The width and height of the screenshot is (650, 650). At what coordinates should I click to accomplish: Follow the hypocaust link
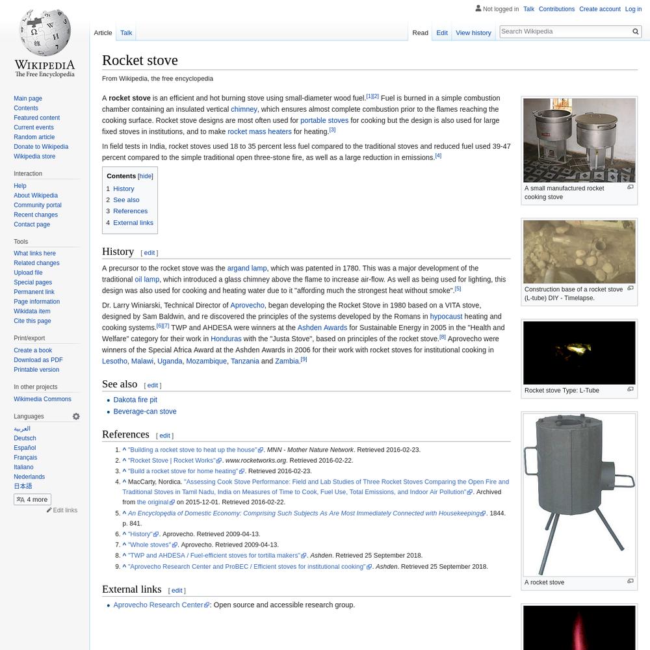tap(446, 317)
